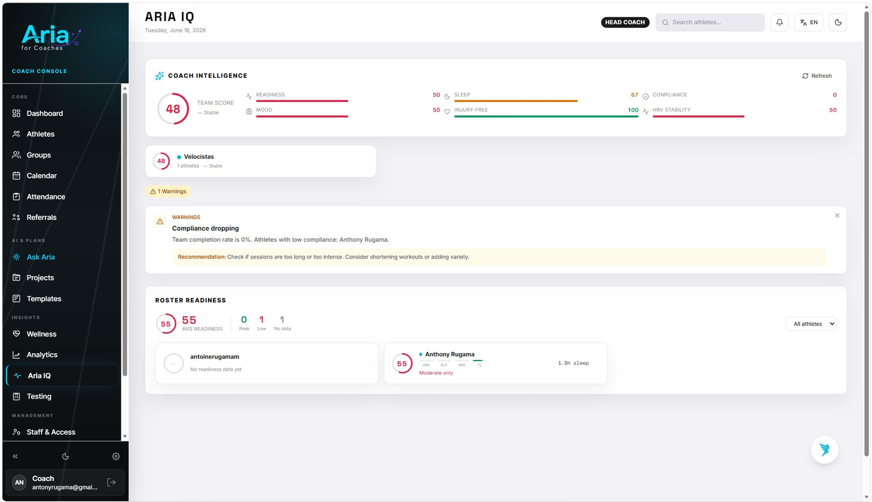
Task: Click the 1 Warnings badge
Action: pos(168,191)
